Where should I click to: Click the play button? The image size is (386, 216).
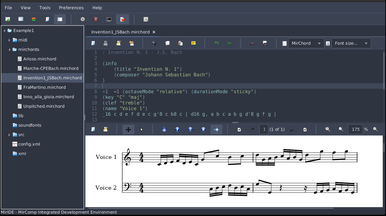[x=177, y=129]
